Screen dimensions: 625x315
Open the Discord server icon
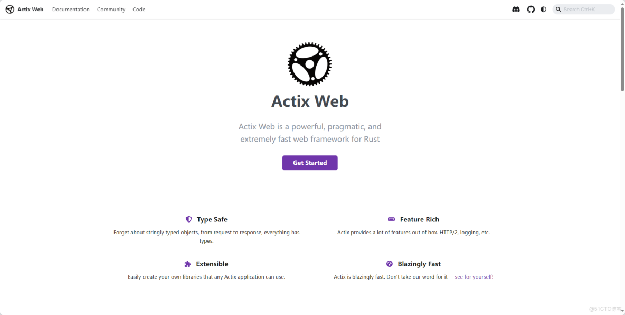[516, 9]
